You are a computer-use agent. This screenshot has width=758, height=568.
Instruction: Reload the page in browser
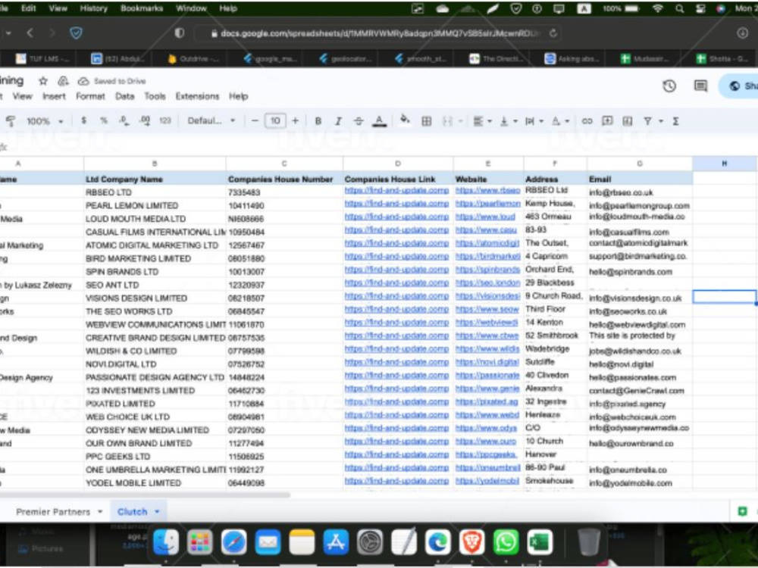tap(553, 33)
